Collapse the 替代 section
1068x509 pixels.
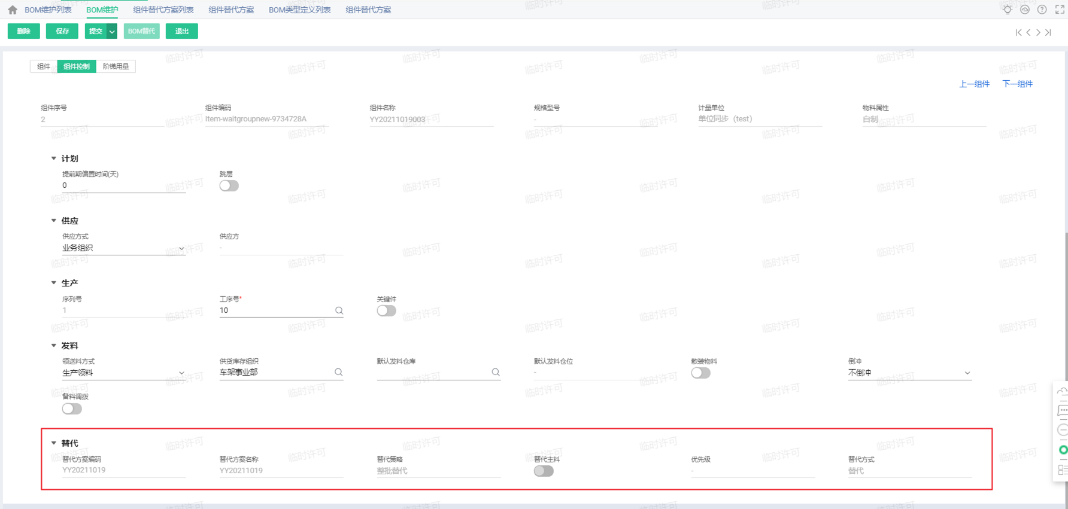tap(54, 443)
